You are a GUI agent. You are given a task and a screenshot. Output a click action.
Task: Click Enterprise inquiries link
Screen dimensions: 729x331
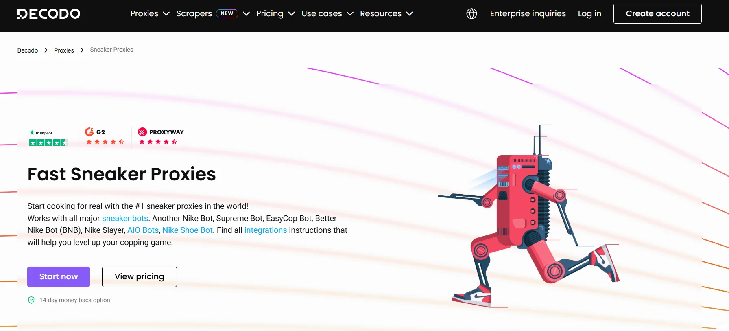pyautogui.click(x=528, y=13)
